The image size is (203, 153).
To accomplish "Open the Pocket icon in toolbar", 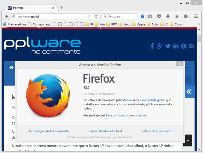I will click(159, 16).
